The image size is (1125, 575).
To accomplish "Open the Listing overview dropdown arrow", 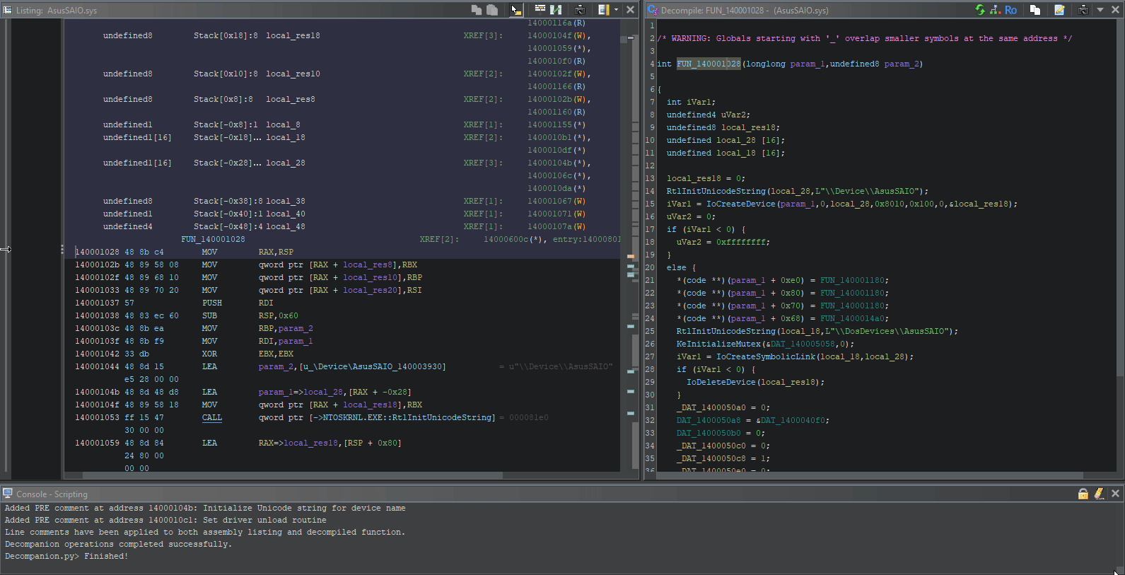I will (x=616, y=10).
